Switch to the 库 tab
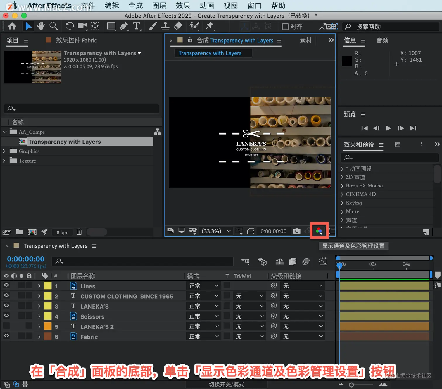 [398, 144]
